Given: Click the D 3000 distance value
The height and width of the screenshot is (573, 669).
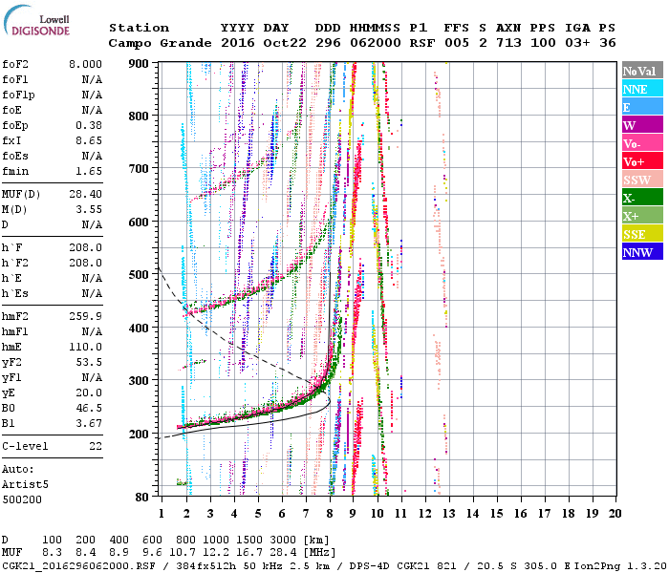Looking at the screenshot, I should (x=283, y=541).
